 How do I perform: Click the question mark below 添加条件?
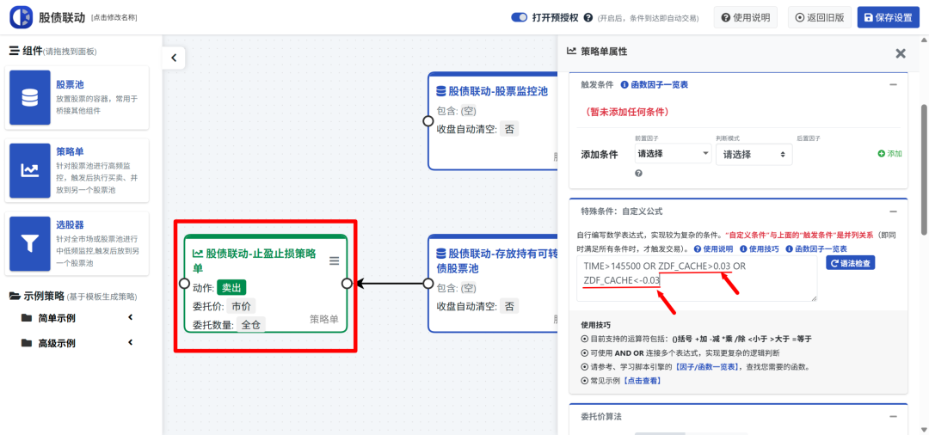[x=639, y=174]
